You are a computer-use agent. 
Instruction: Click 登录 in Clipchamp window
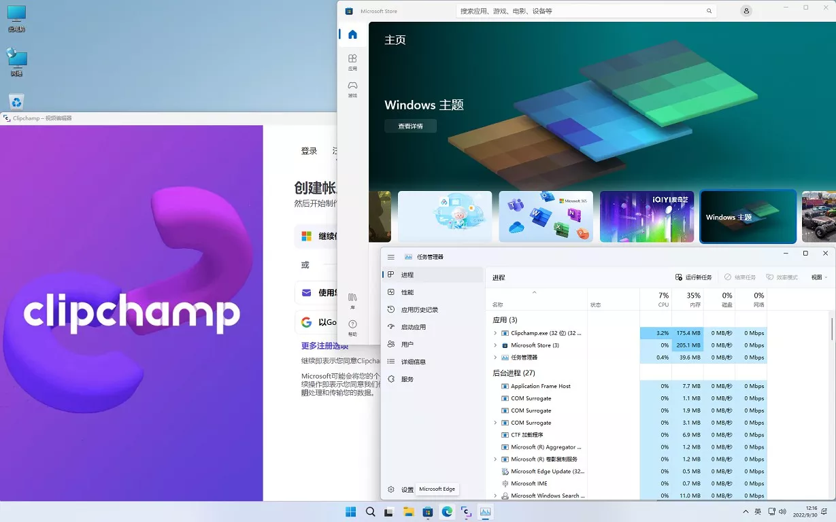pyautogui.click(x=309, y=151)
